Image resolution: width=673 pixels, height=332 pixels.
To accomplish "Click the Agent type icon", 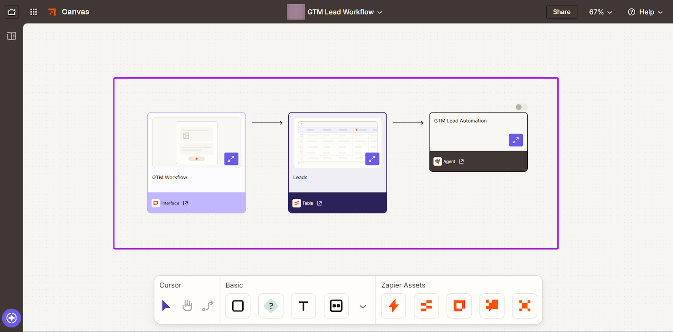I will coord(437,161).
